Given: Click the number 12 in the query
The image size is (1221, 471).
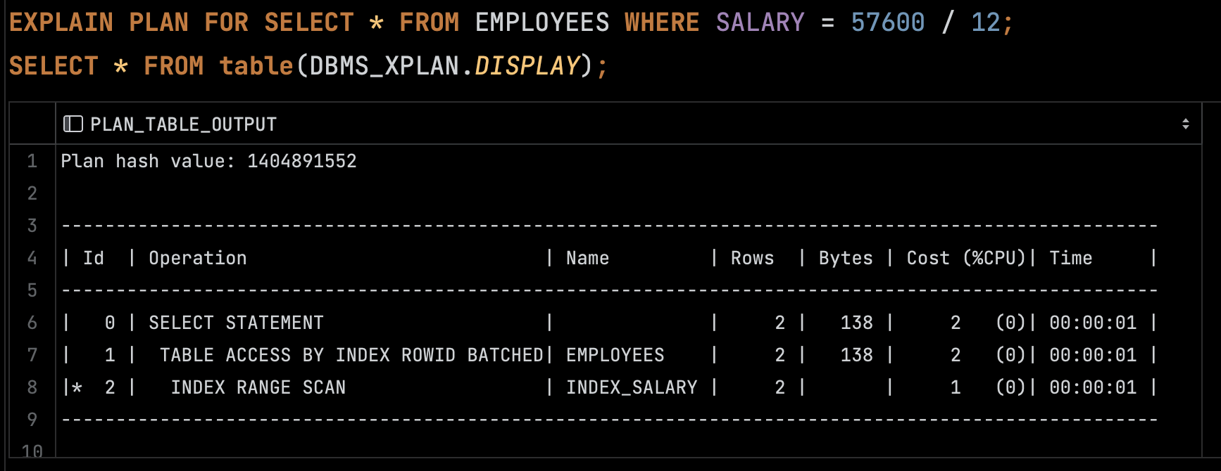Looking at the screenshot, I should [986, 22].
